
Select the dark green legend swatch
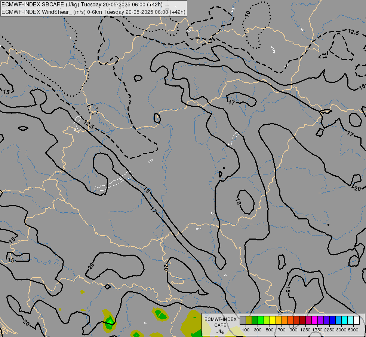click(255, 320)
